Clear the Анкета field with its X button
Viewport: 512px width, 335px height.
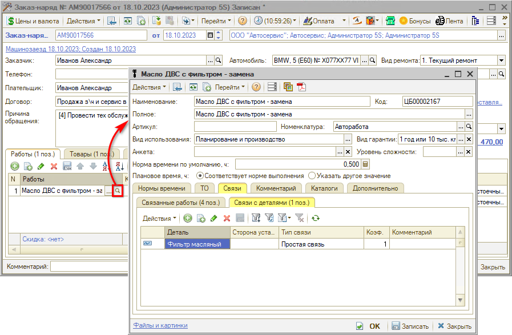coord(348,152)
